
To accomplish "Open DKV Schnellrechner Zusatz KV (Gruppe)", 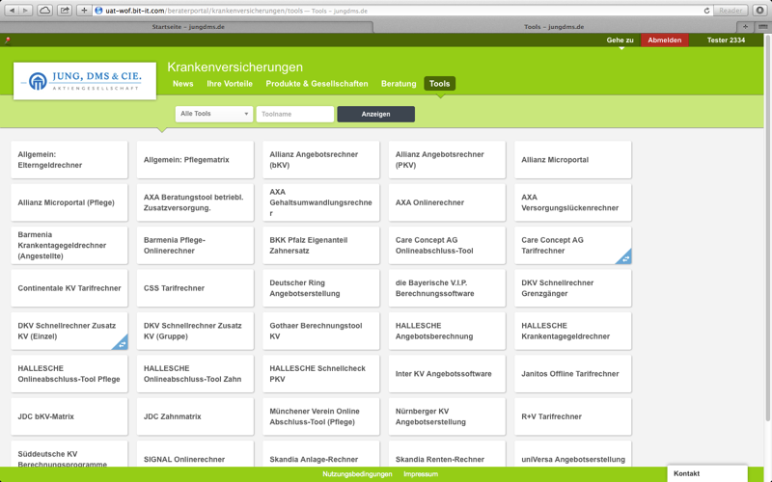I will [195, 331].
